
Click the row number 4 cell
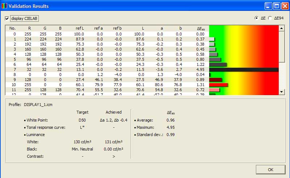(14, 55)
